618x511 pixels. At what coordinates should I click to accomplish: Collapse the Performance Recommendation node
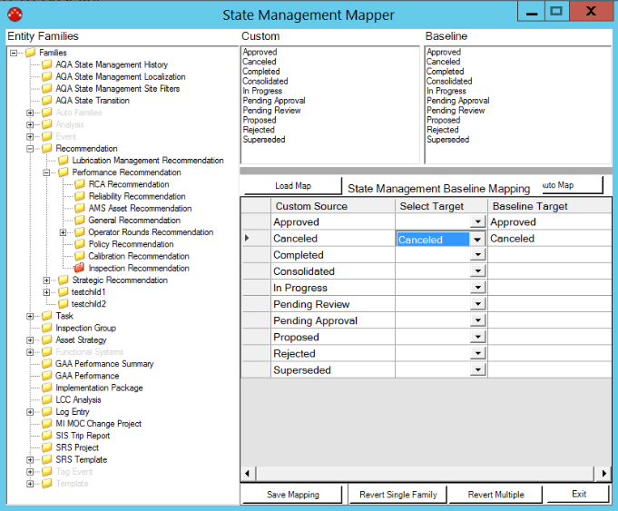tap(46, 172)
